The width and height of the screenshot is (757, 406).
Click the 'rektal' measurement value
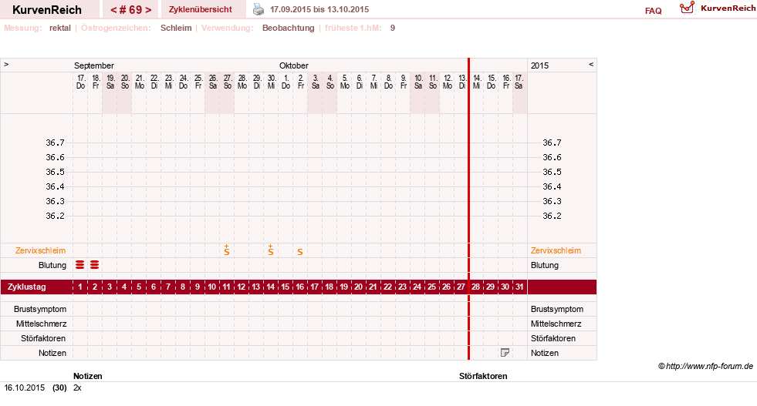60,28
